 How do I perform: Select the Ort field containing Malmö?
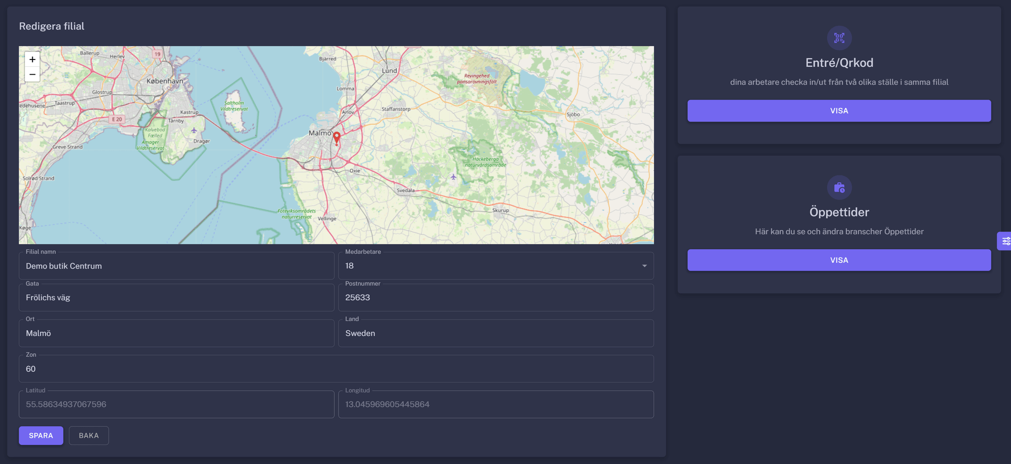coord(176,333)
